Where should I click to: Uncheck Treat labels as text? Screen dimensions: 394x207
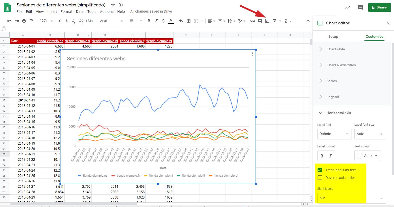[x=320, y=170]
